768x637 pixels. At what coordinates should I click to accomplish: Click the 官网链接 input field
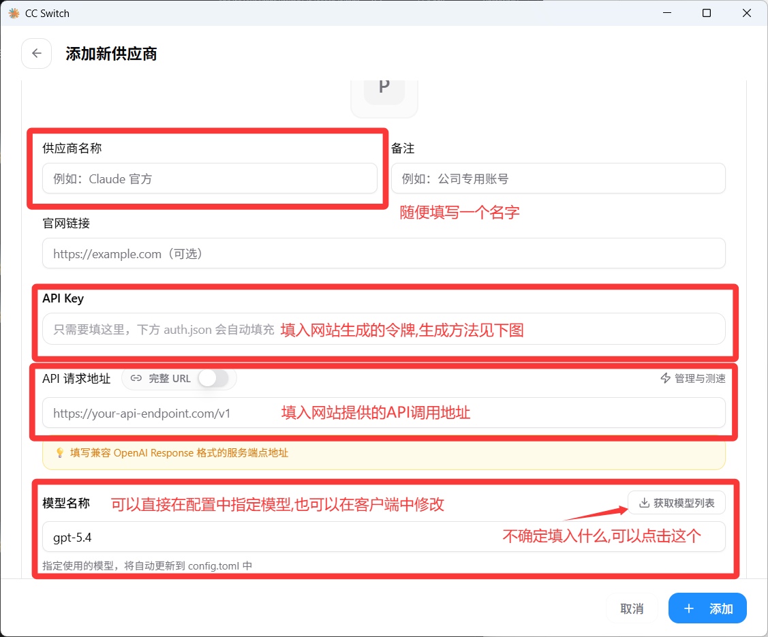(x=384, y=253)
